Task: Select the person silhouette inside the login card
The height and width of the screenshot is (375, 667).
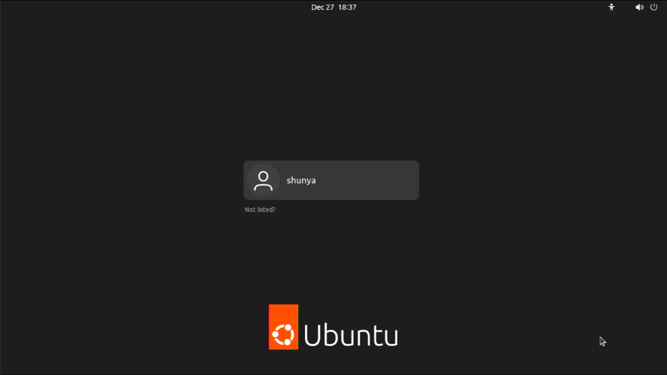Action: click(x=263, y=180)
